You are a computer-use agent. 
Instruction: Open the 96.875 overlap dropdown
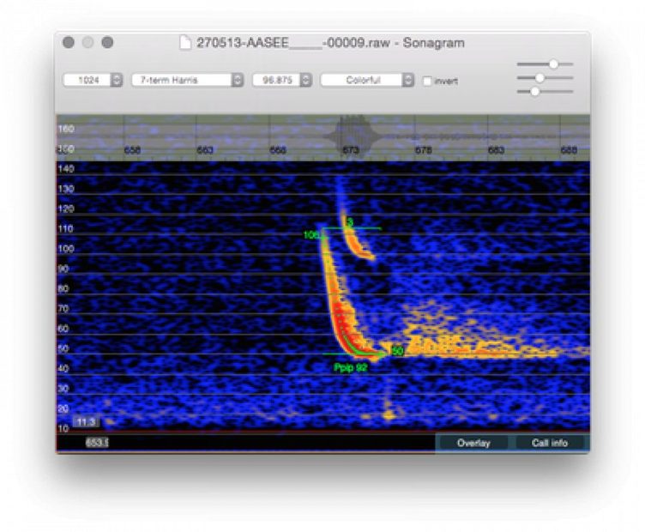[281, 80]
